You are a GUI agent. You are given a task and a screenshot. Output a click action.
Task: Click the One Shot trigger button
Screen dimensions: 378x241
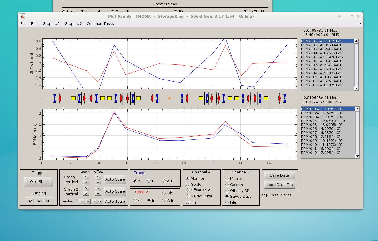click(39, 182)
